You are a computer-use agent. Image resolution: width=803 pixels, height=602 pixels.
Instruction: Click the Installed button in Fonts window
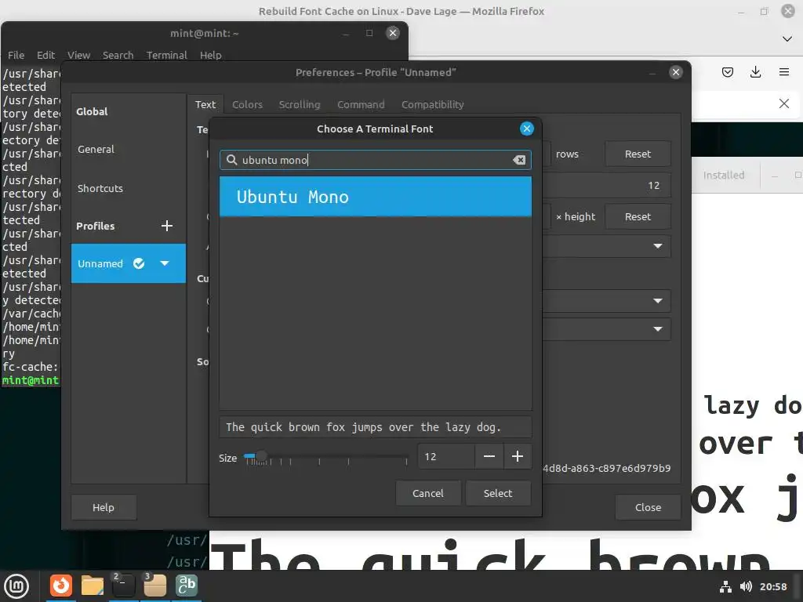coord(724,175)
